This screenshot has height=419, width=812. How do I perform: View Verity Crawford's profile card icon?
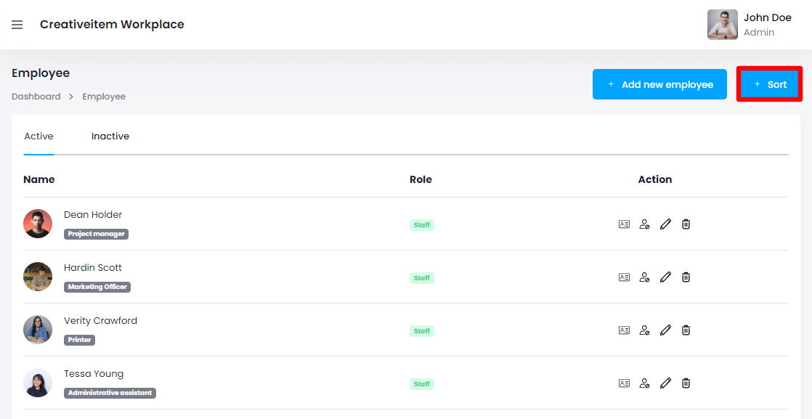pyautogui.click(x=624, y=330)
